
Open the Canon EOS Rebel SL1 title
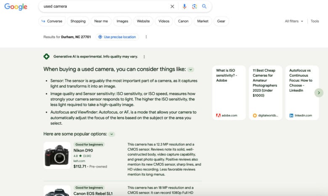pos(93,193)
